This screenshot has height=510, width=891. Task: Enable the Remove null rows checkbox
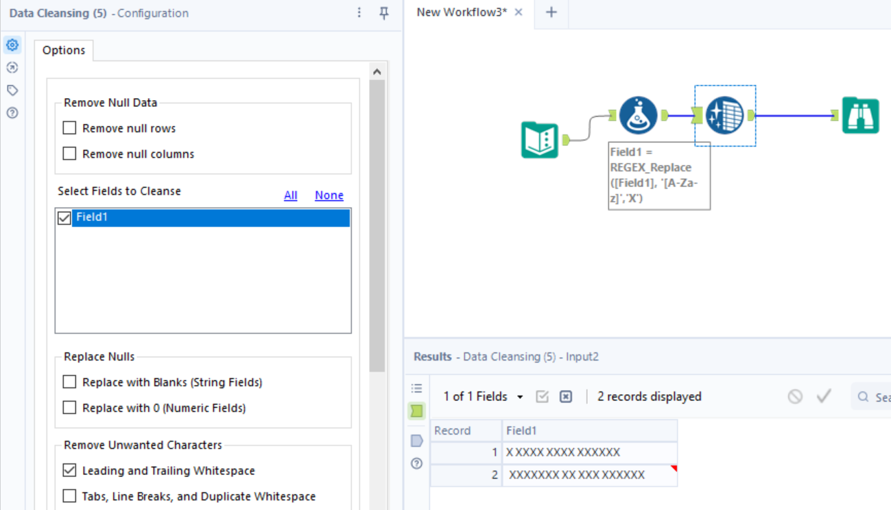click(x=69, y=127)
